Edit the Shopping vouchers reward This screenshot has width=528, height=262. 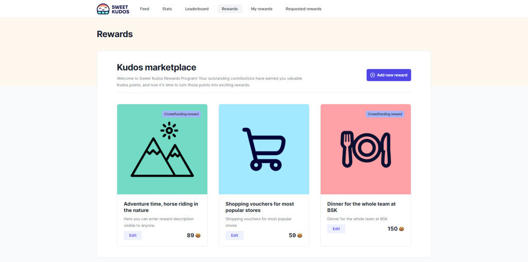pos(234,235)
